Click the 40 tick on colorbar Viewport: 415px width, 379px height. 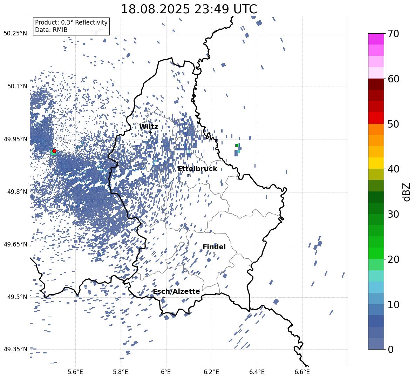[393, 169]
